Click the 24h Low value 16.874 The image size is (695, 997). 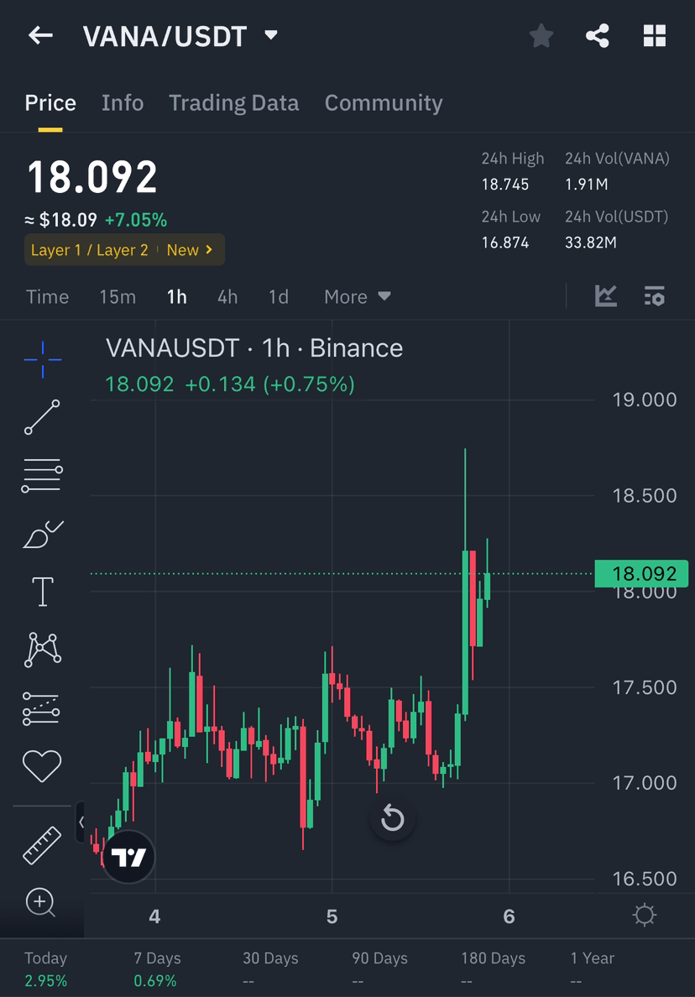505,243
